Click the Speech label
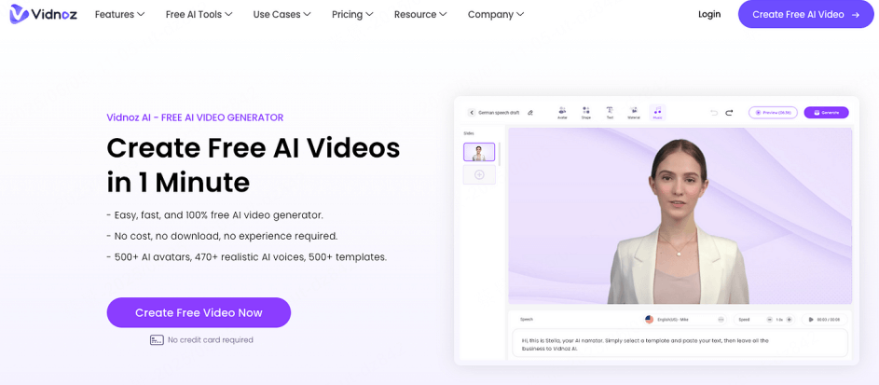The width and height of the screenshot is (879, 385). [527, 320]
